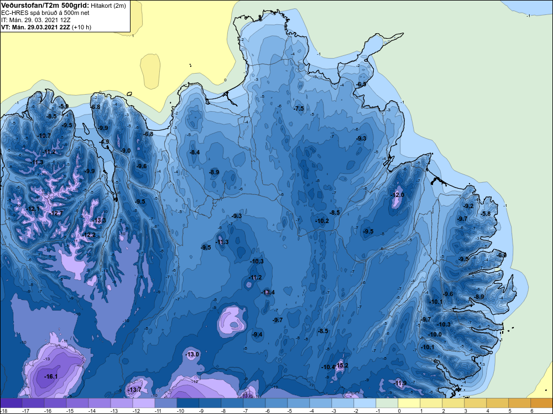Click the 'IT: Mán. 29. 03. 2021 12Z' line
The height and width of the screenshot is (414, 553).
point(36,20)
